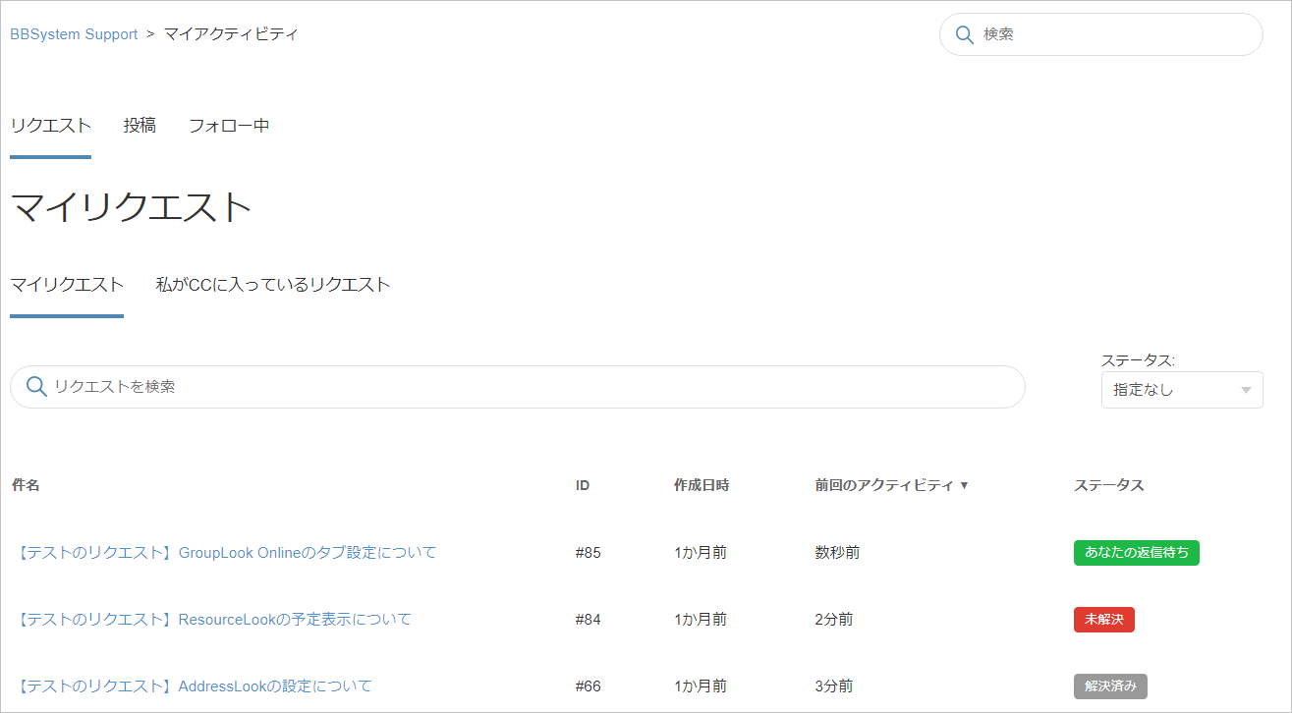Click 1か月前 in the #66 row
The width and height of the screenshot is (1292, 713).
[x=701, y=686]
